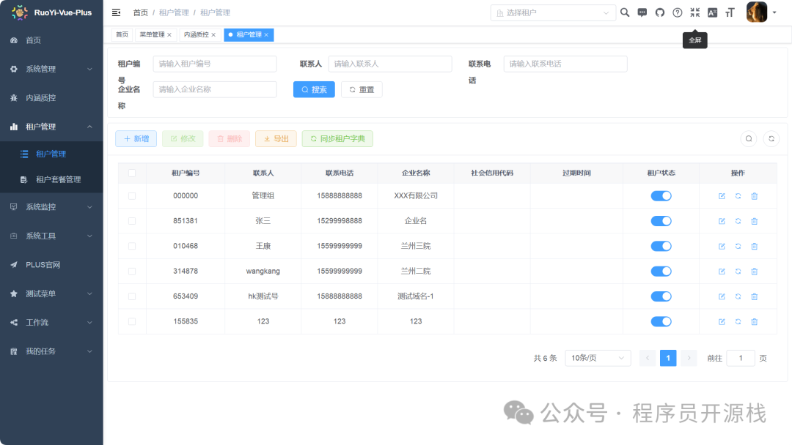Edit tenant 314878 via pencil icon
The image size is (792, 445).
click(x=722, y=272)
